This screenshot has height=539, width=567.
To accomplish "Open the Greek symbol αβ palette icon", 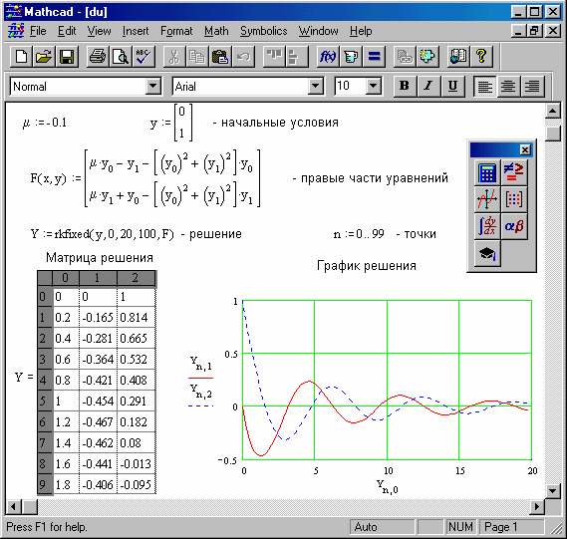I will [514, 226].
